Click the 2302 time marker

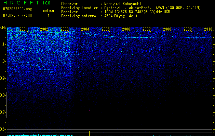tap(44, 29)
